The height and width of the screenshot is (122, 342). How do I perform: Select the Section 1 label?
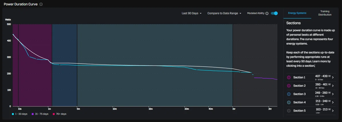pos(299,78)
